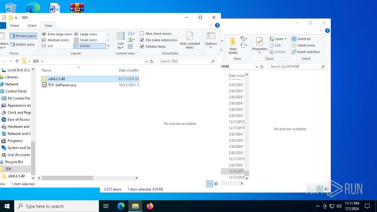Open Properties in SysWOW64 window
Image resolution: width=377 pixels, height=212 pixels.
[259, 46]
